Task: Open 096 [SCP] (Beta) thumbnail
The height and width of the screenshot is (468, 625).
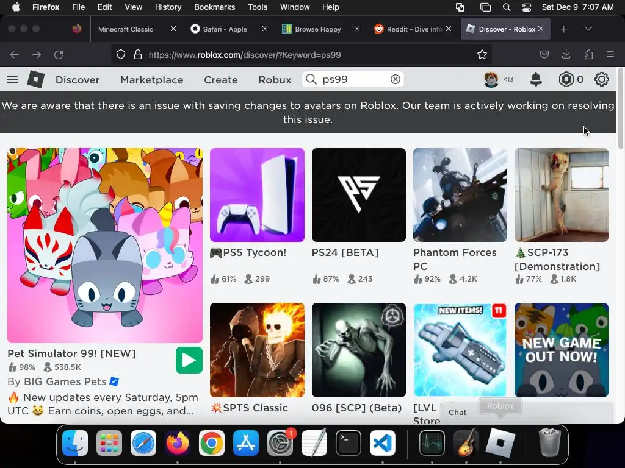Action: [x=359, y=350]
